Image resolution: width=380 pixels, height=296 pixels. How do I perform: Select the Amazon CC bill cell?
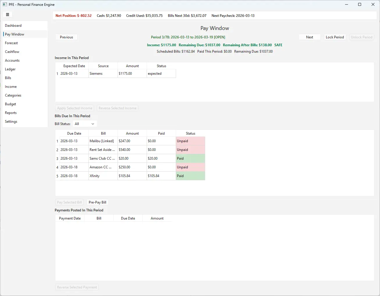[103, 167]
